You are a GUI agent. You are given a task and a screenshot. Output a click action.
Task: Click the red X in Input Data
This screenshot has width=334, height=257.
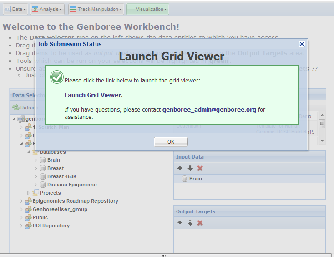200,168
